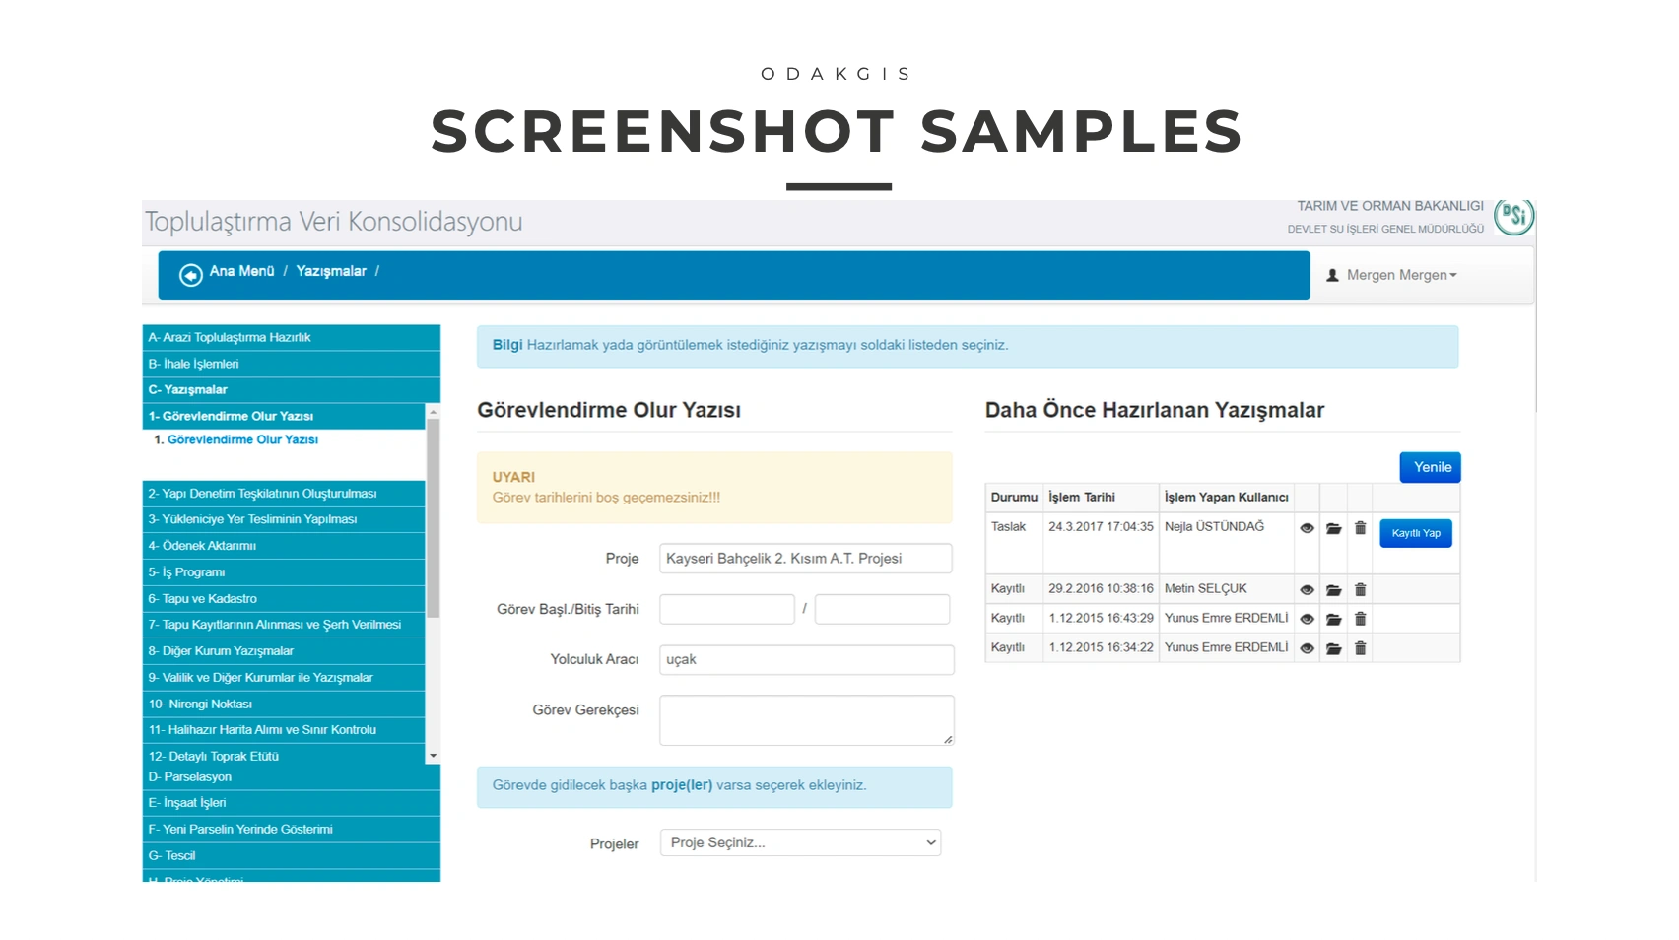Delete the 29.2.2016 record using trash icon

tap(1360, 590)
